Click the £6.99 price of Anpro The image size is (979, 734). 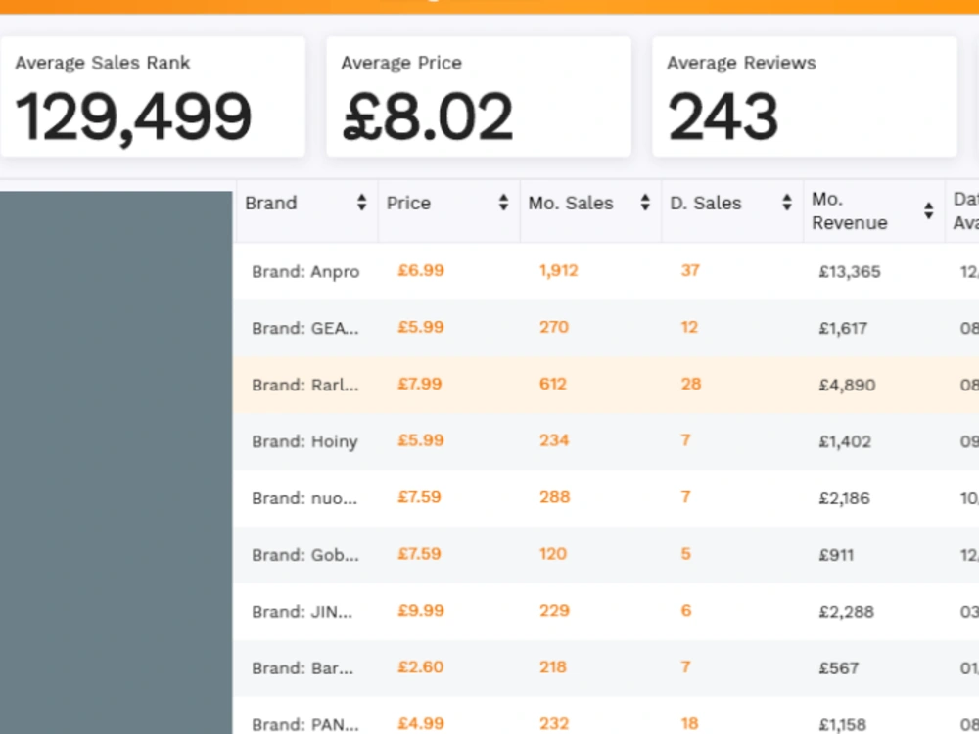(421, 271)
